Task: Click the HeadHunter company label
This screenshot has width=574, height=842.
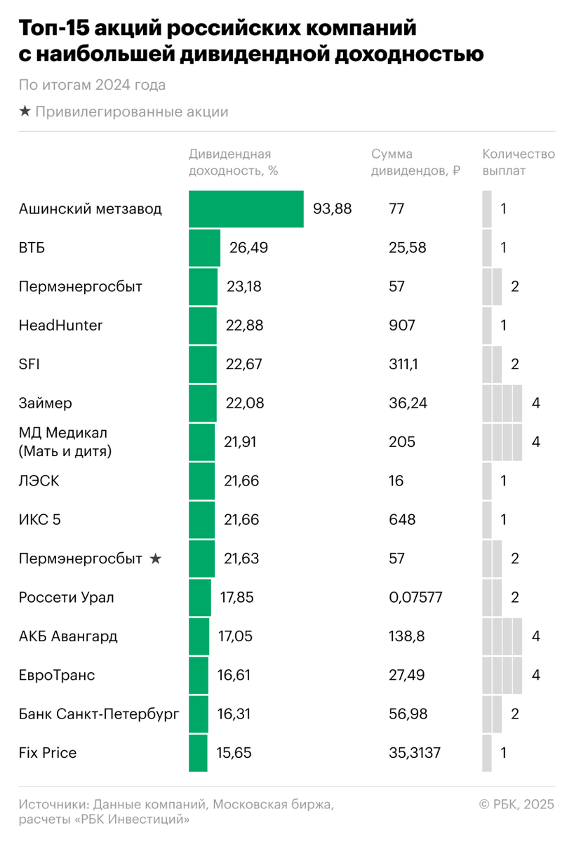Action: tap(61, 326)
